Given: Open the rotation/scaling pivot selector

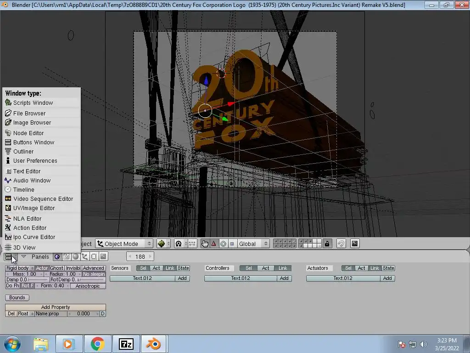Looking at the screenshot, I should point(180,244).
